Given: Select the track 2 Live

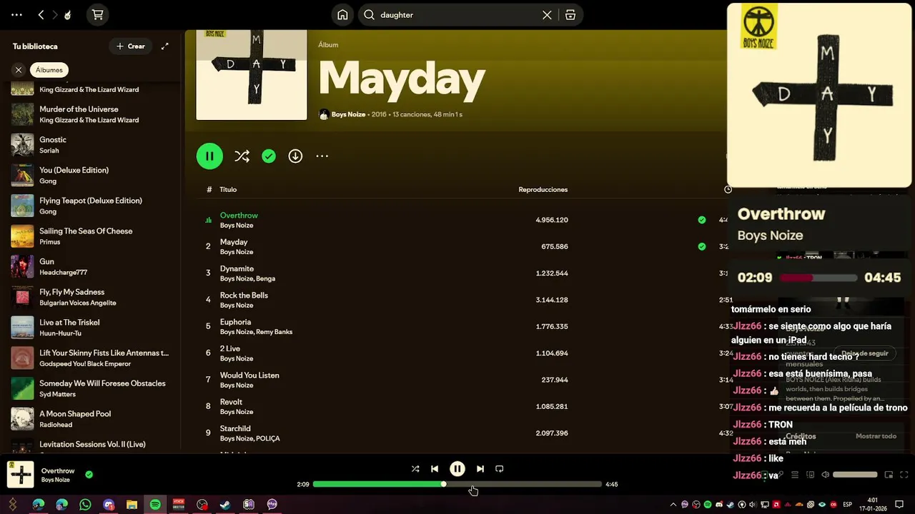Looking at the screenshot, I should (230, 349).
